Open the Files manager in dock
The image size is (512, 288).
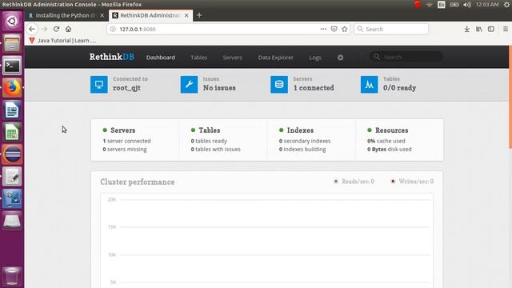point(12,43)
